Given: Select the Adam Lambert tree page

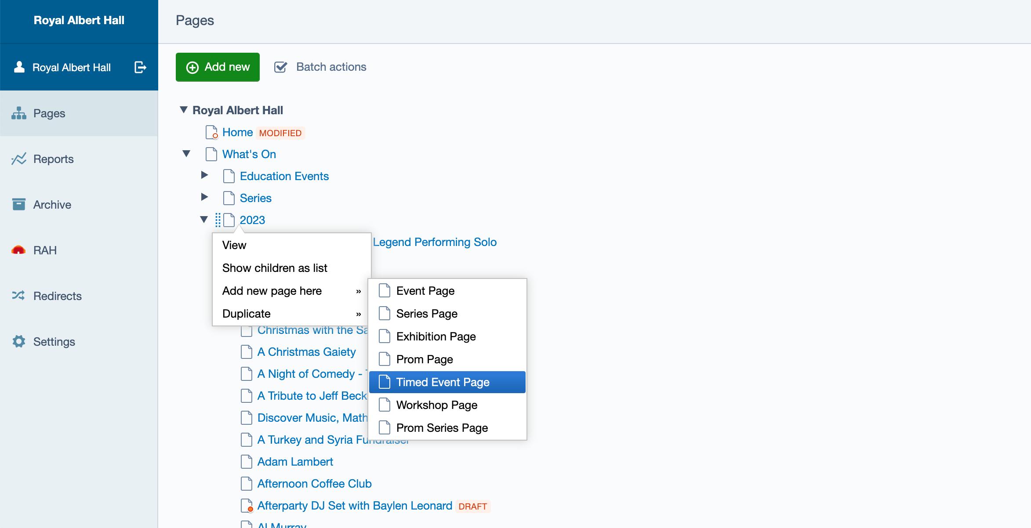Looking at the screenshot, I should (295, 462).
